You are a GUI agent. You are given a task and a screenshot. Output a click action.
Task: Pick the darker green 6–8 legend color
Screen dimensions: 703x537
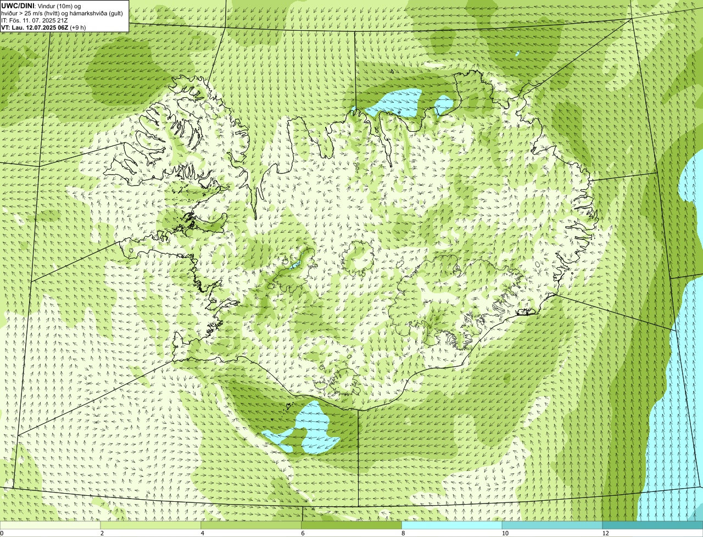(351, 525)
